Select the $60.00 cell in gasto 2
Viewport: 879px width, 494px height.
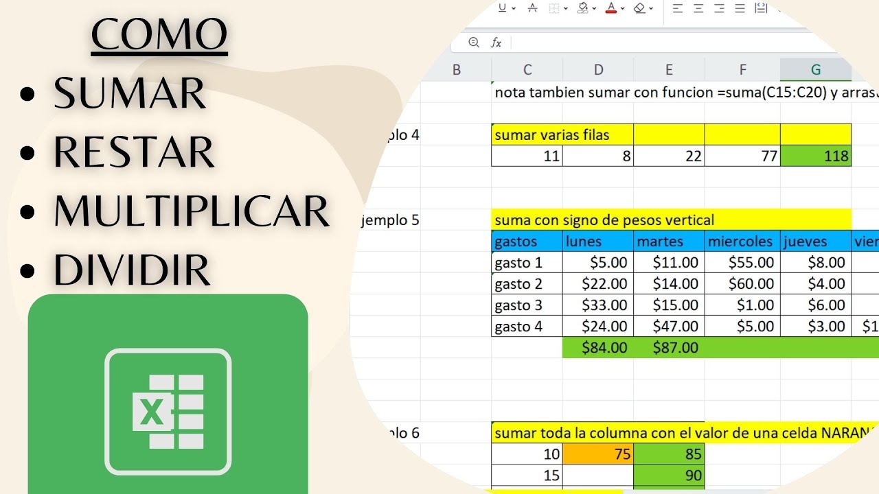click(x=742, y=283)
